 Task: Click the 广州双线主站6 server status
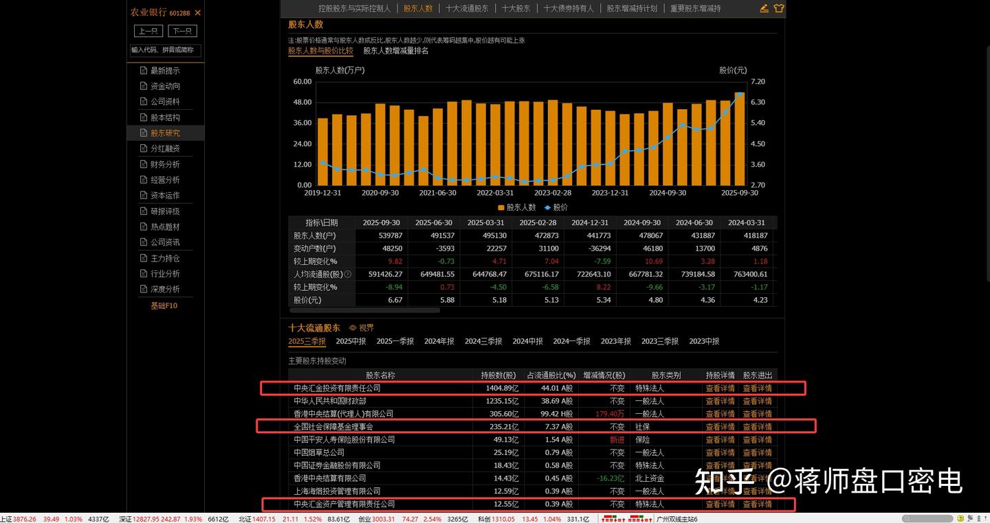(677, 519)
